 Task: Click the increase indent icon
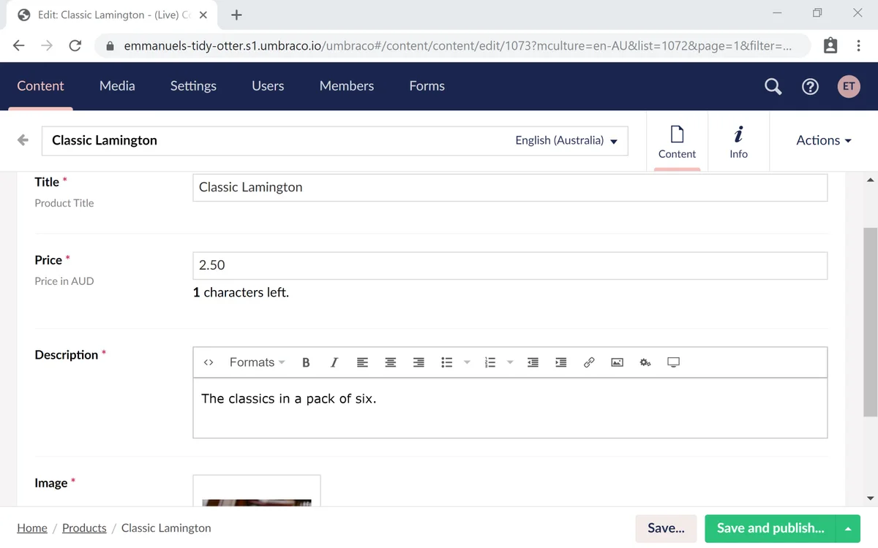click(560, 362)
